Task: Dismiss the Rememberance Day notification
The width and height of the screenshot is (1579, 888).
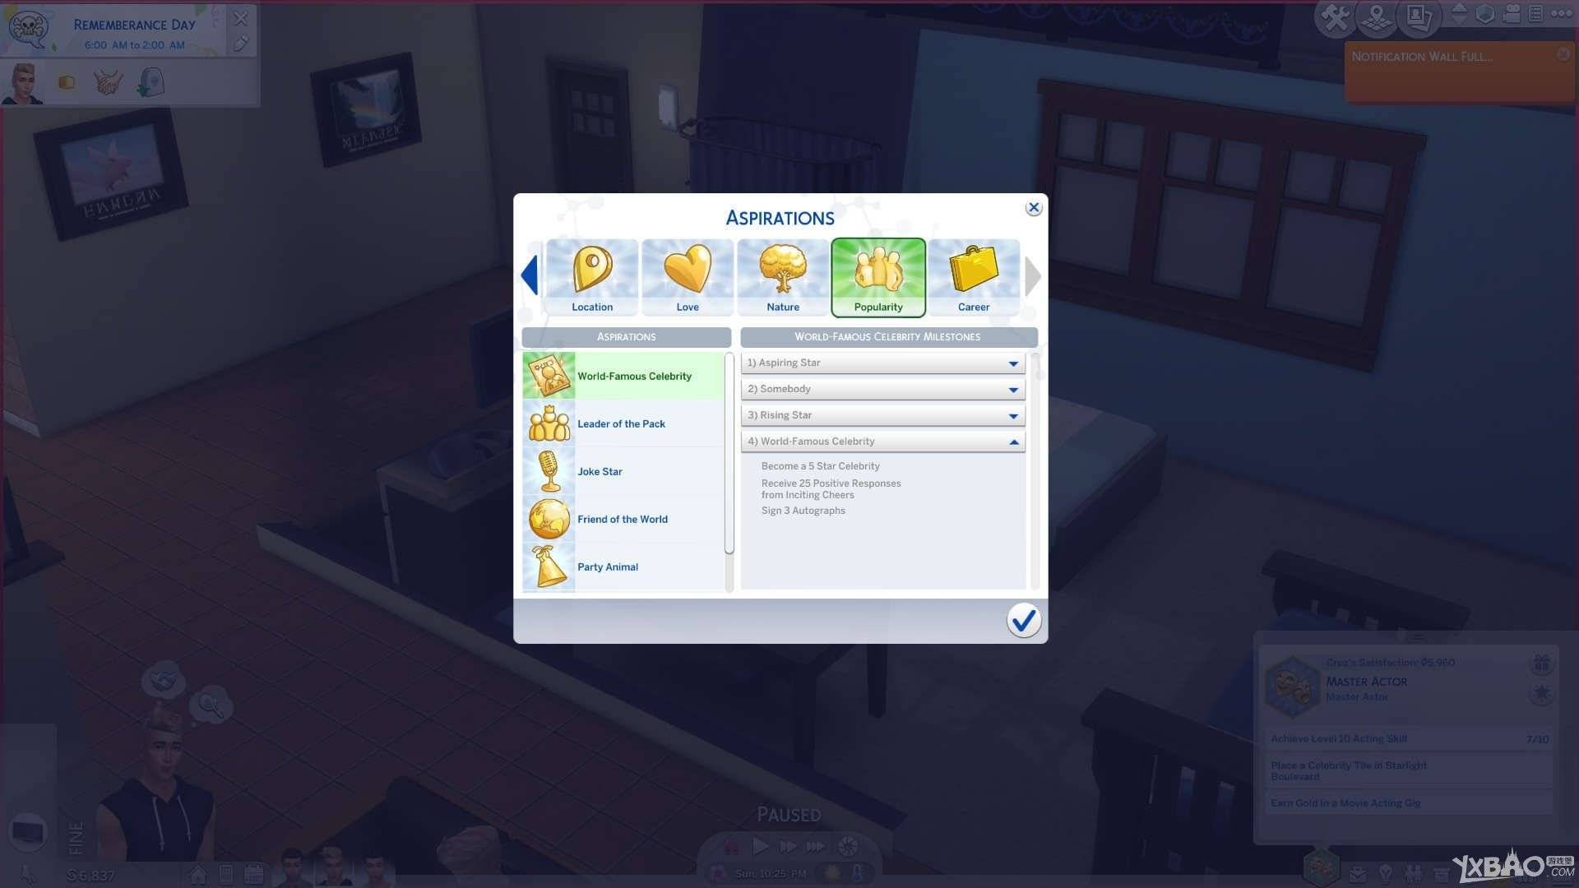Action: 241,17
